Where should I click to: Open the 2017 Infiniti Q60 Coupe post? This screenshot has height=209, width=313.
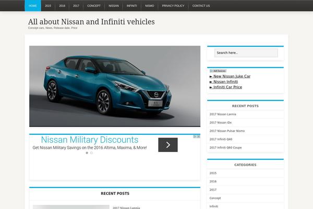tap(225, 147)
